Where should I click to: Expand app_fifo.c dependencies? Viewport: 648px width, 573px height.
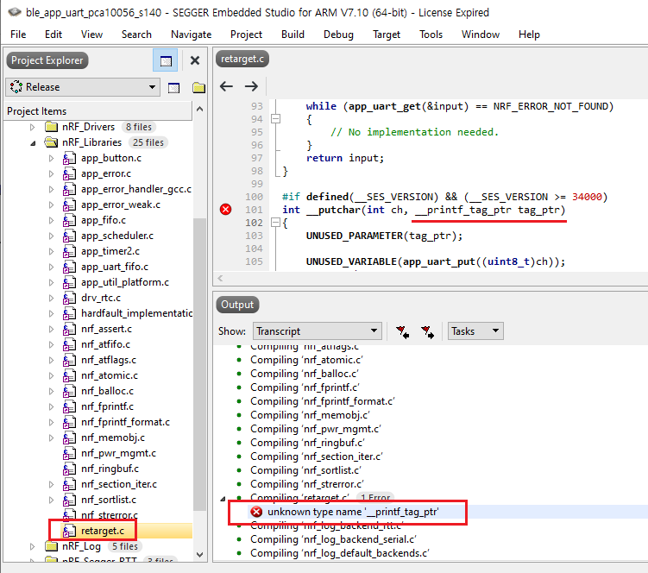pyautogui.click(x=51, y=220)
